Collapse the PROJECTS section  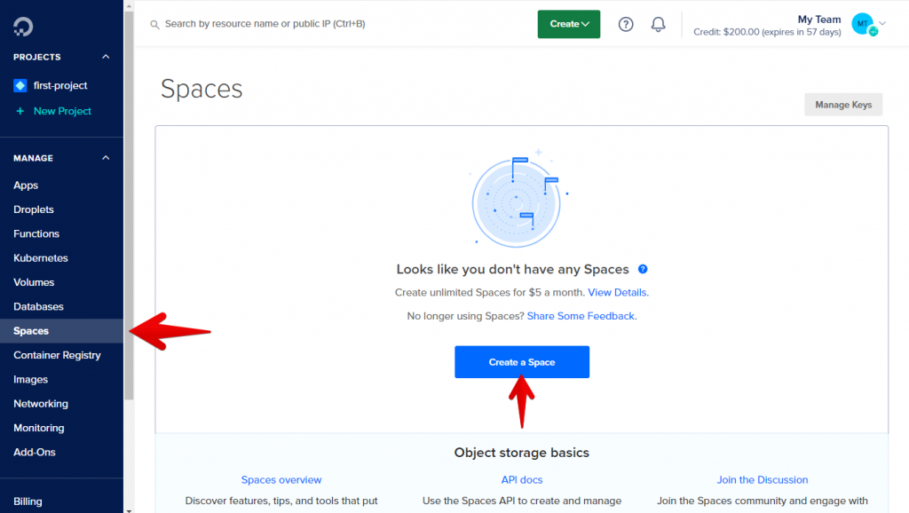click(x=106, y=57)
